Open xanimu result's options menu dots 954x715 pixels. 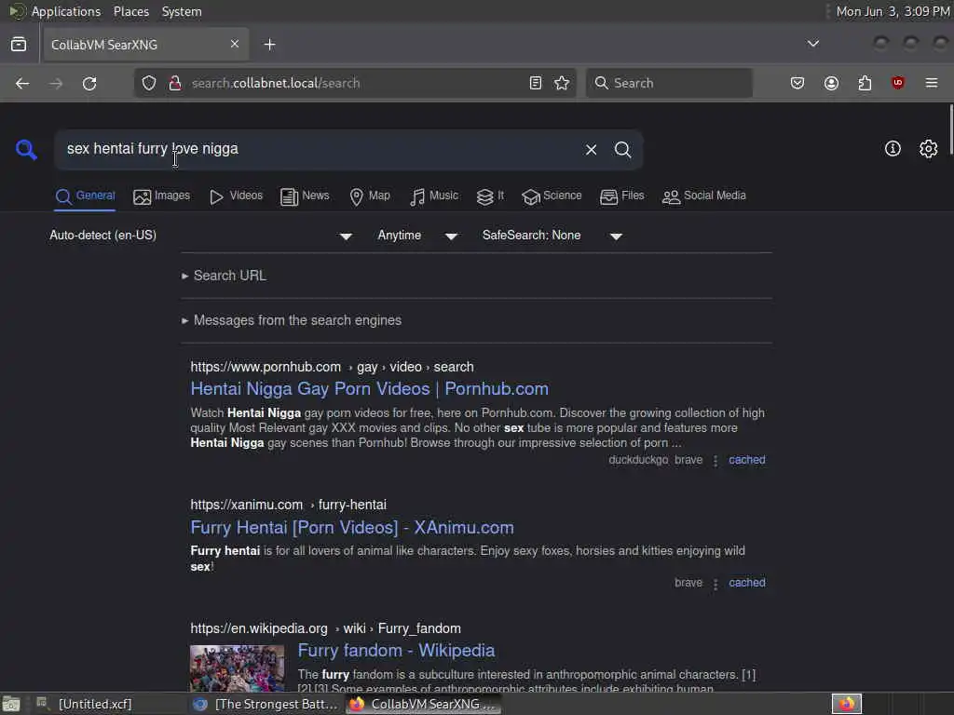[x=715, y=584]
